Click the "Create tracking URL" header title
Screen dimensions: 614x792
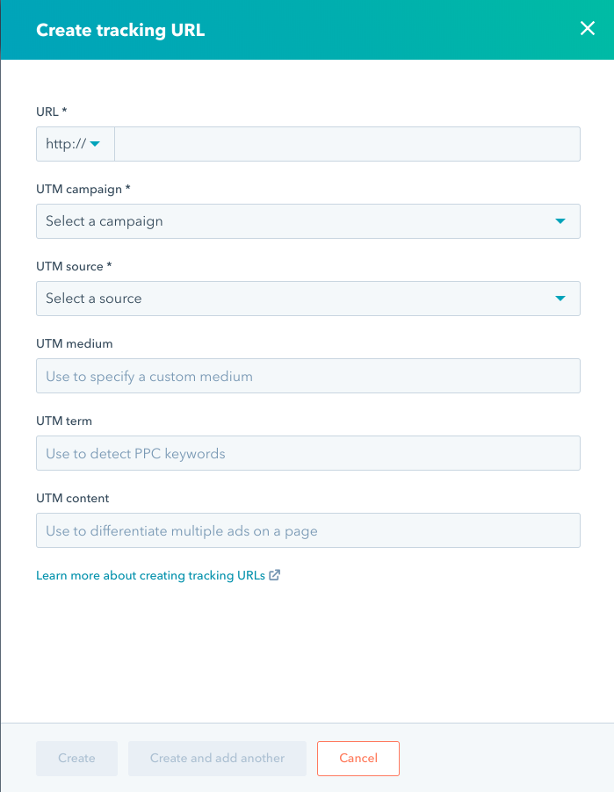pyautogui.click(x=119, y=29)
